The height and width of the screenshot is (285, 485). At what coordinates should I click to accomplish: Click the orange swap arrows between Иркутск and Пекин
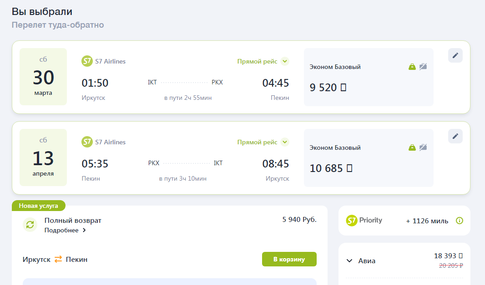tap(58, 260)
